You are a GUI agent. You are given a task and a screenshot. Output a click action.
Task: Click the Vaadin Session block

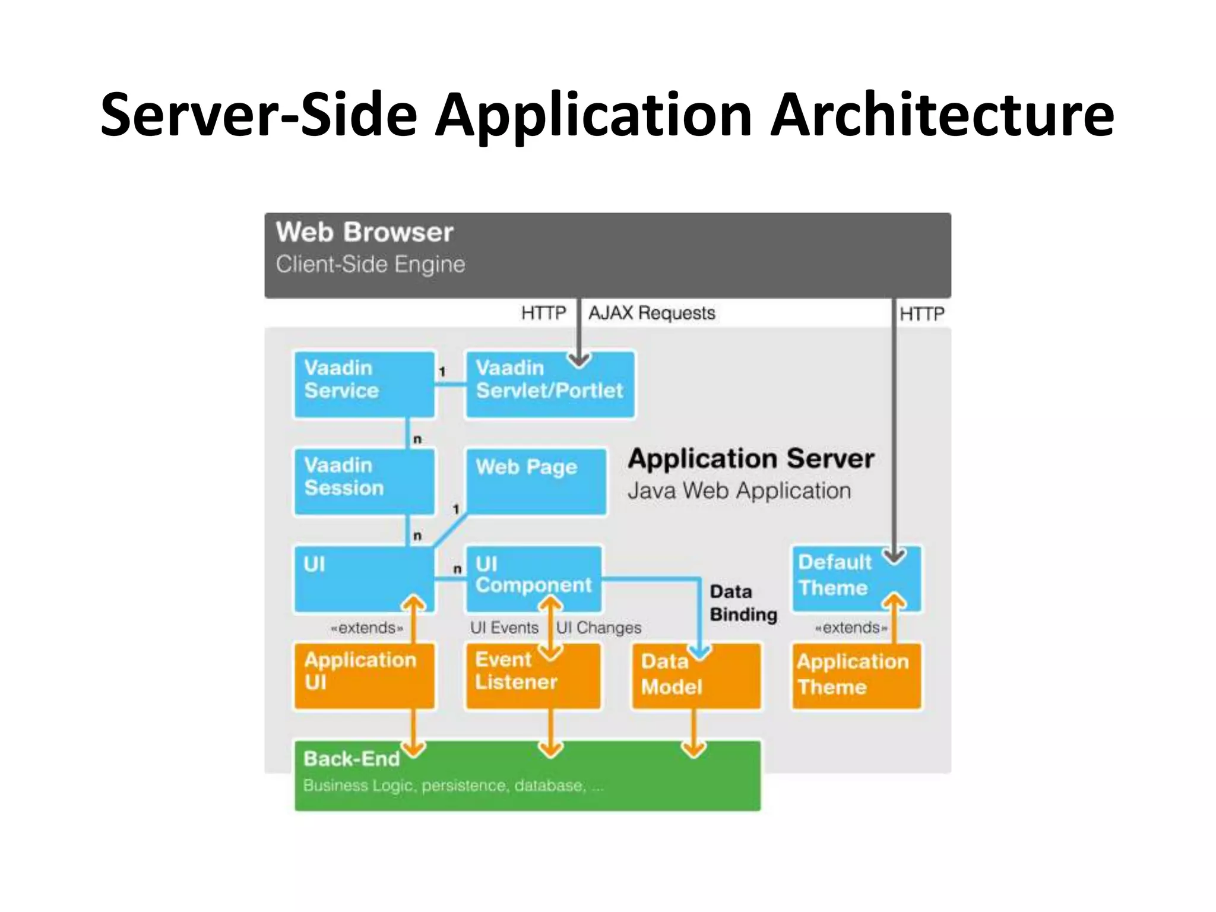point(364,481)
